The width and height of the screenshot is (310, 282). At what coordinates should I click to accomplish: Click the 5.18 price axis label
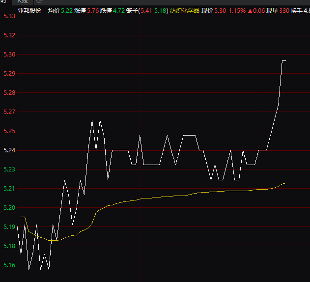tap(9, 246)
